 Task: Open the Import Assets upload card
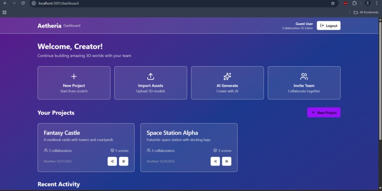tap(151, 83)
